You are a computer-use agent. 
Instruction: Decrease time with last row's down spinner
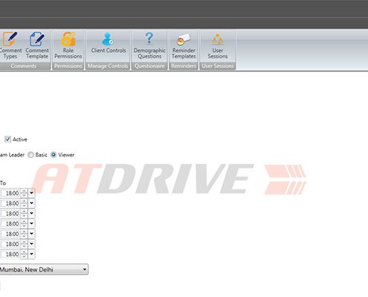[24, 256]
